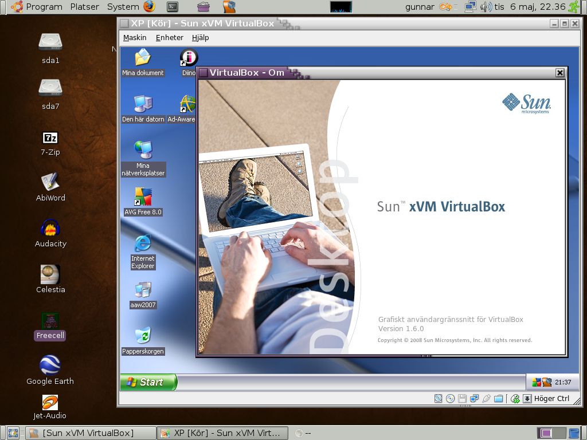Click the floppy indicator in VM status bar

point(463,399)
